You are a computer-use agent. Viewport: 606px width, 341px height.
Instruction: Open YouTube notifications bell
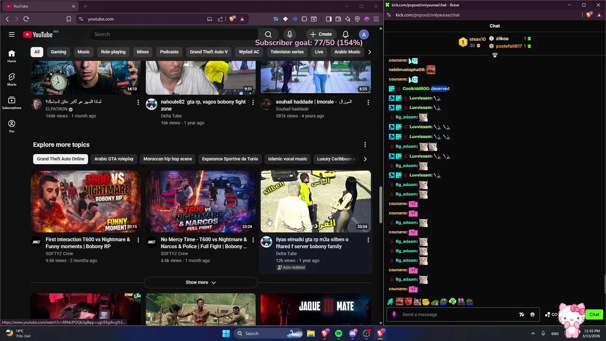(346, 34)
